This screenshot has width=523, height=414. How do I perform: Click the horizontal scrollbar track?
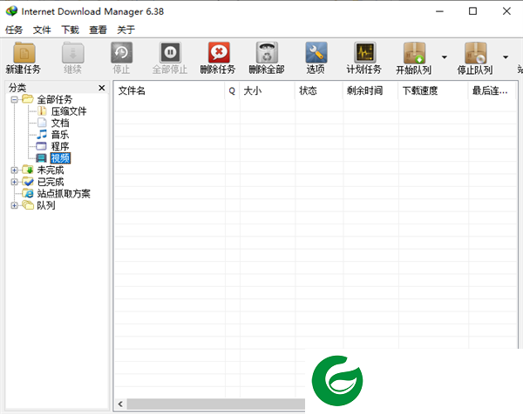point(216,404)
